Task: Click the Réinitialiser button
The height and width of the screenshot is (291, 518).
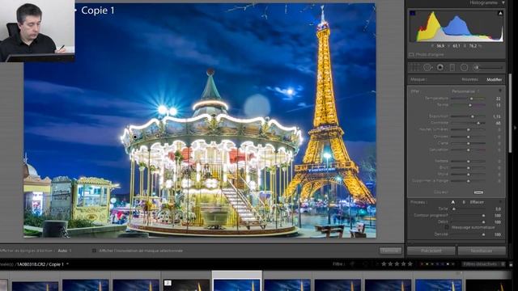Action: [x=482, y=251]
